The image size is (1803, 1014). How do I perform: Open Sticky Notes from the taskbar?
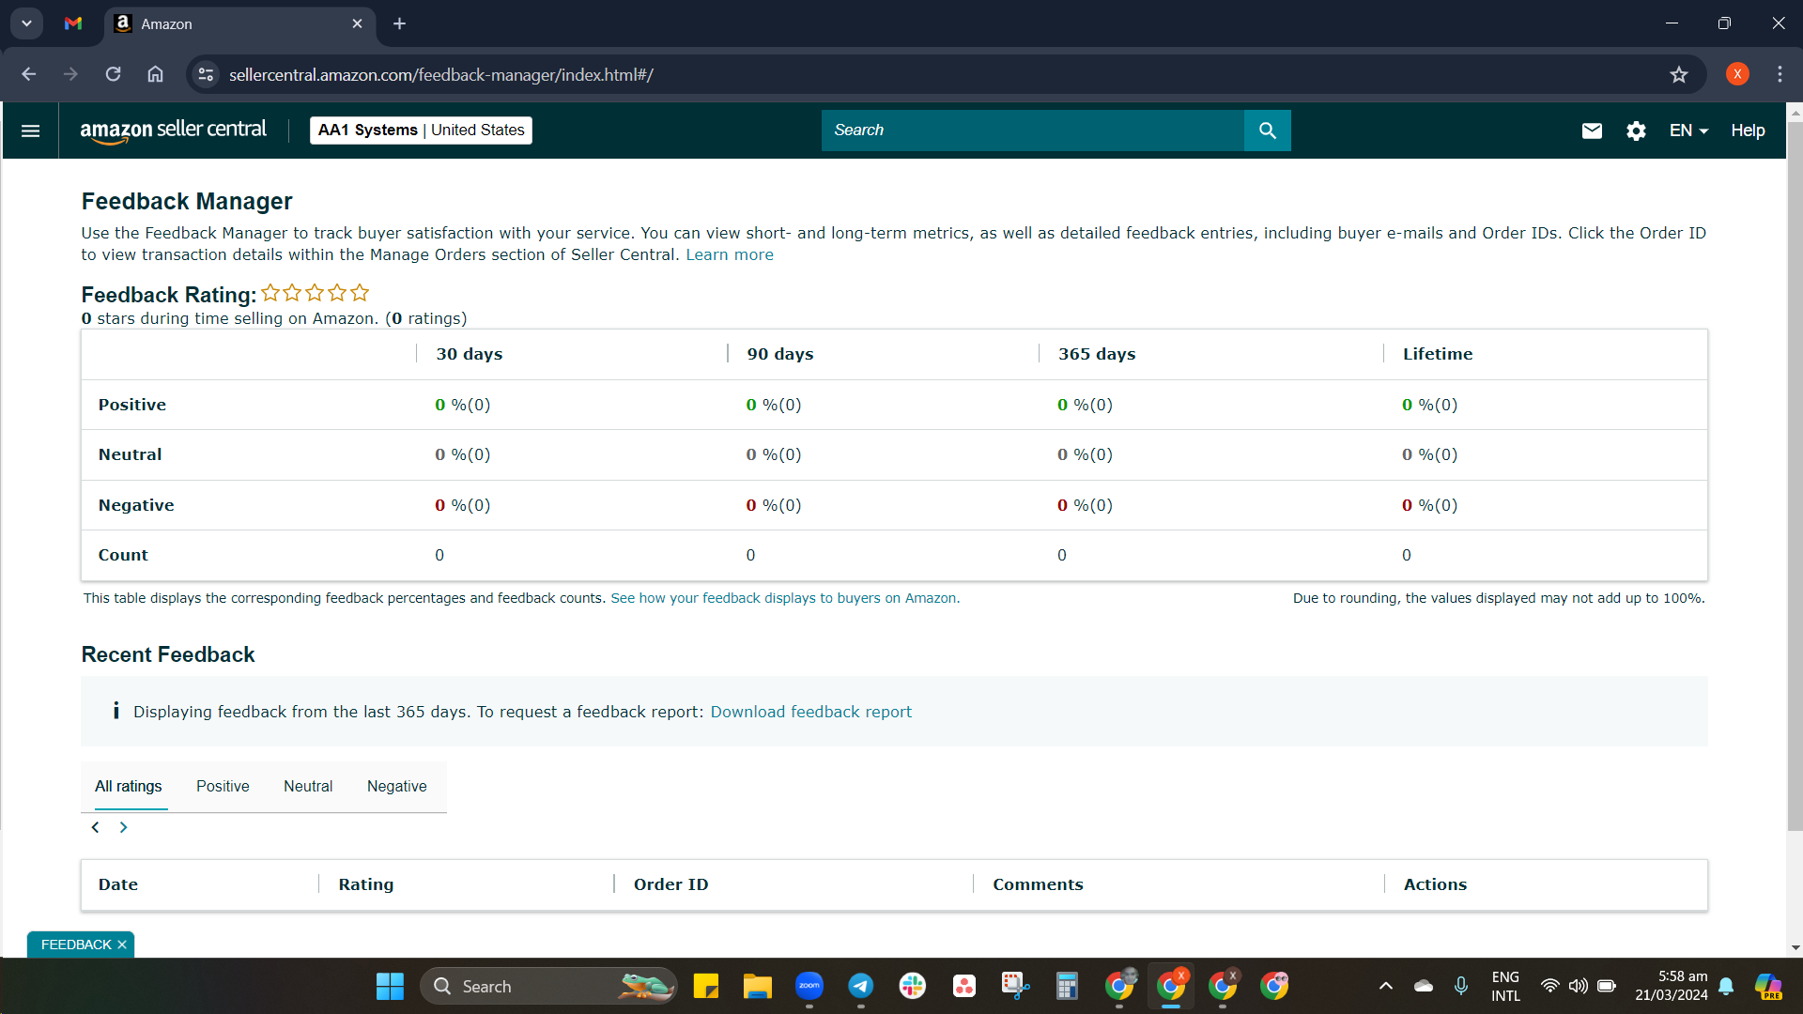[705, 986]
